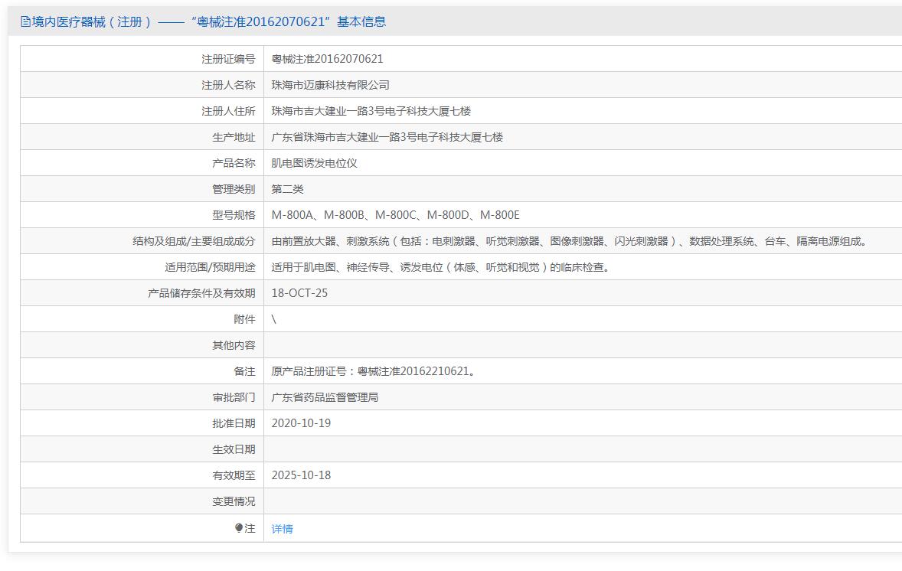Click the model specification M-800A to M-800E text
Viewport: 902px width, 571px height.
(x=395, y=215)
